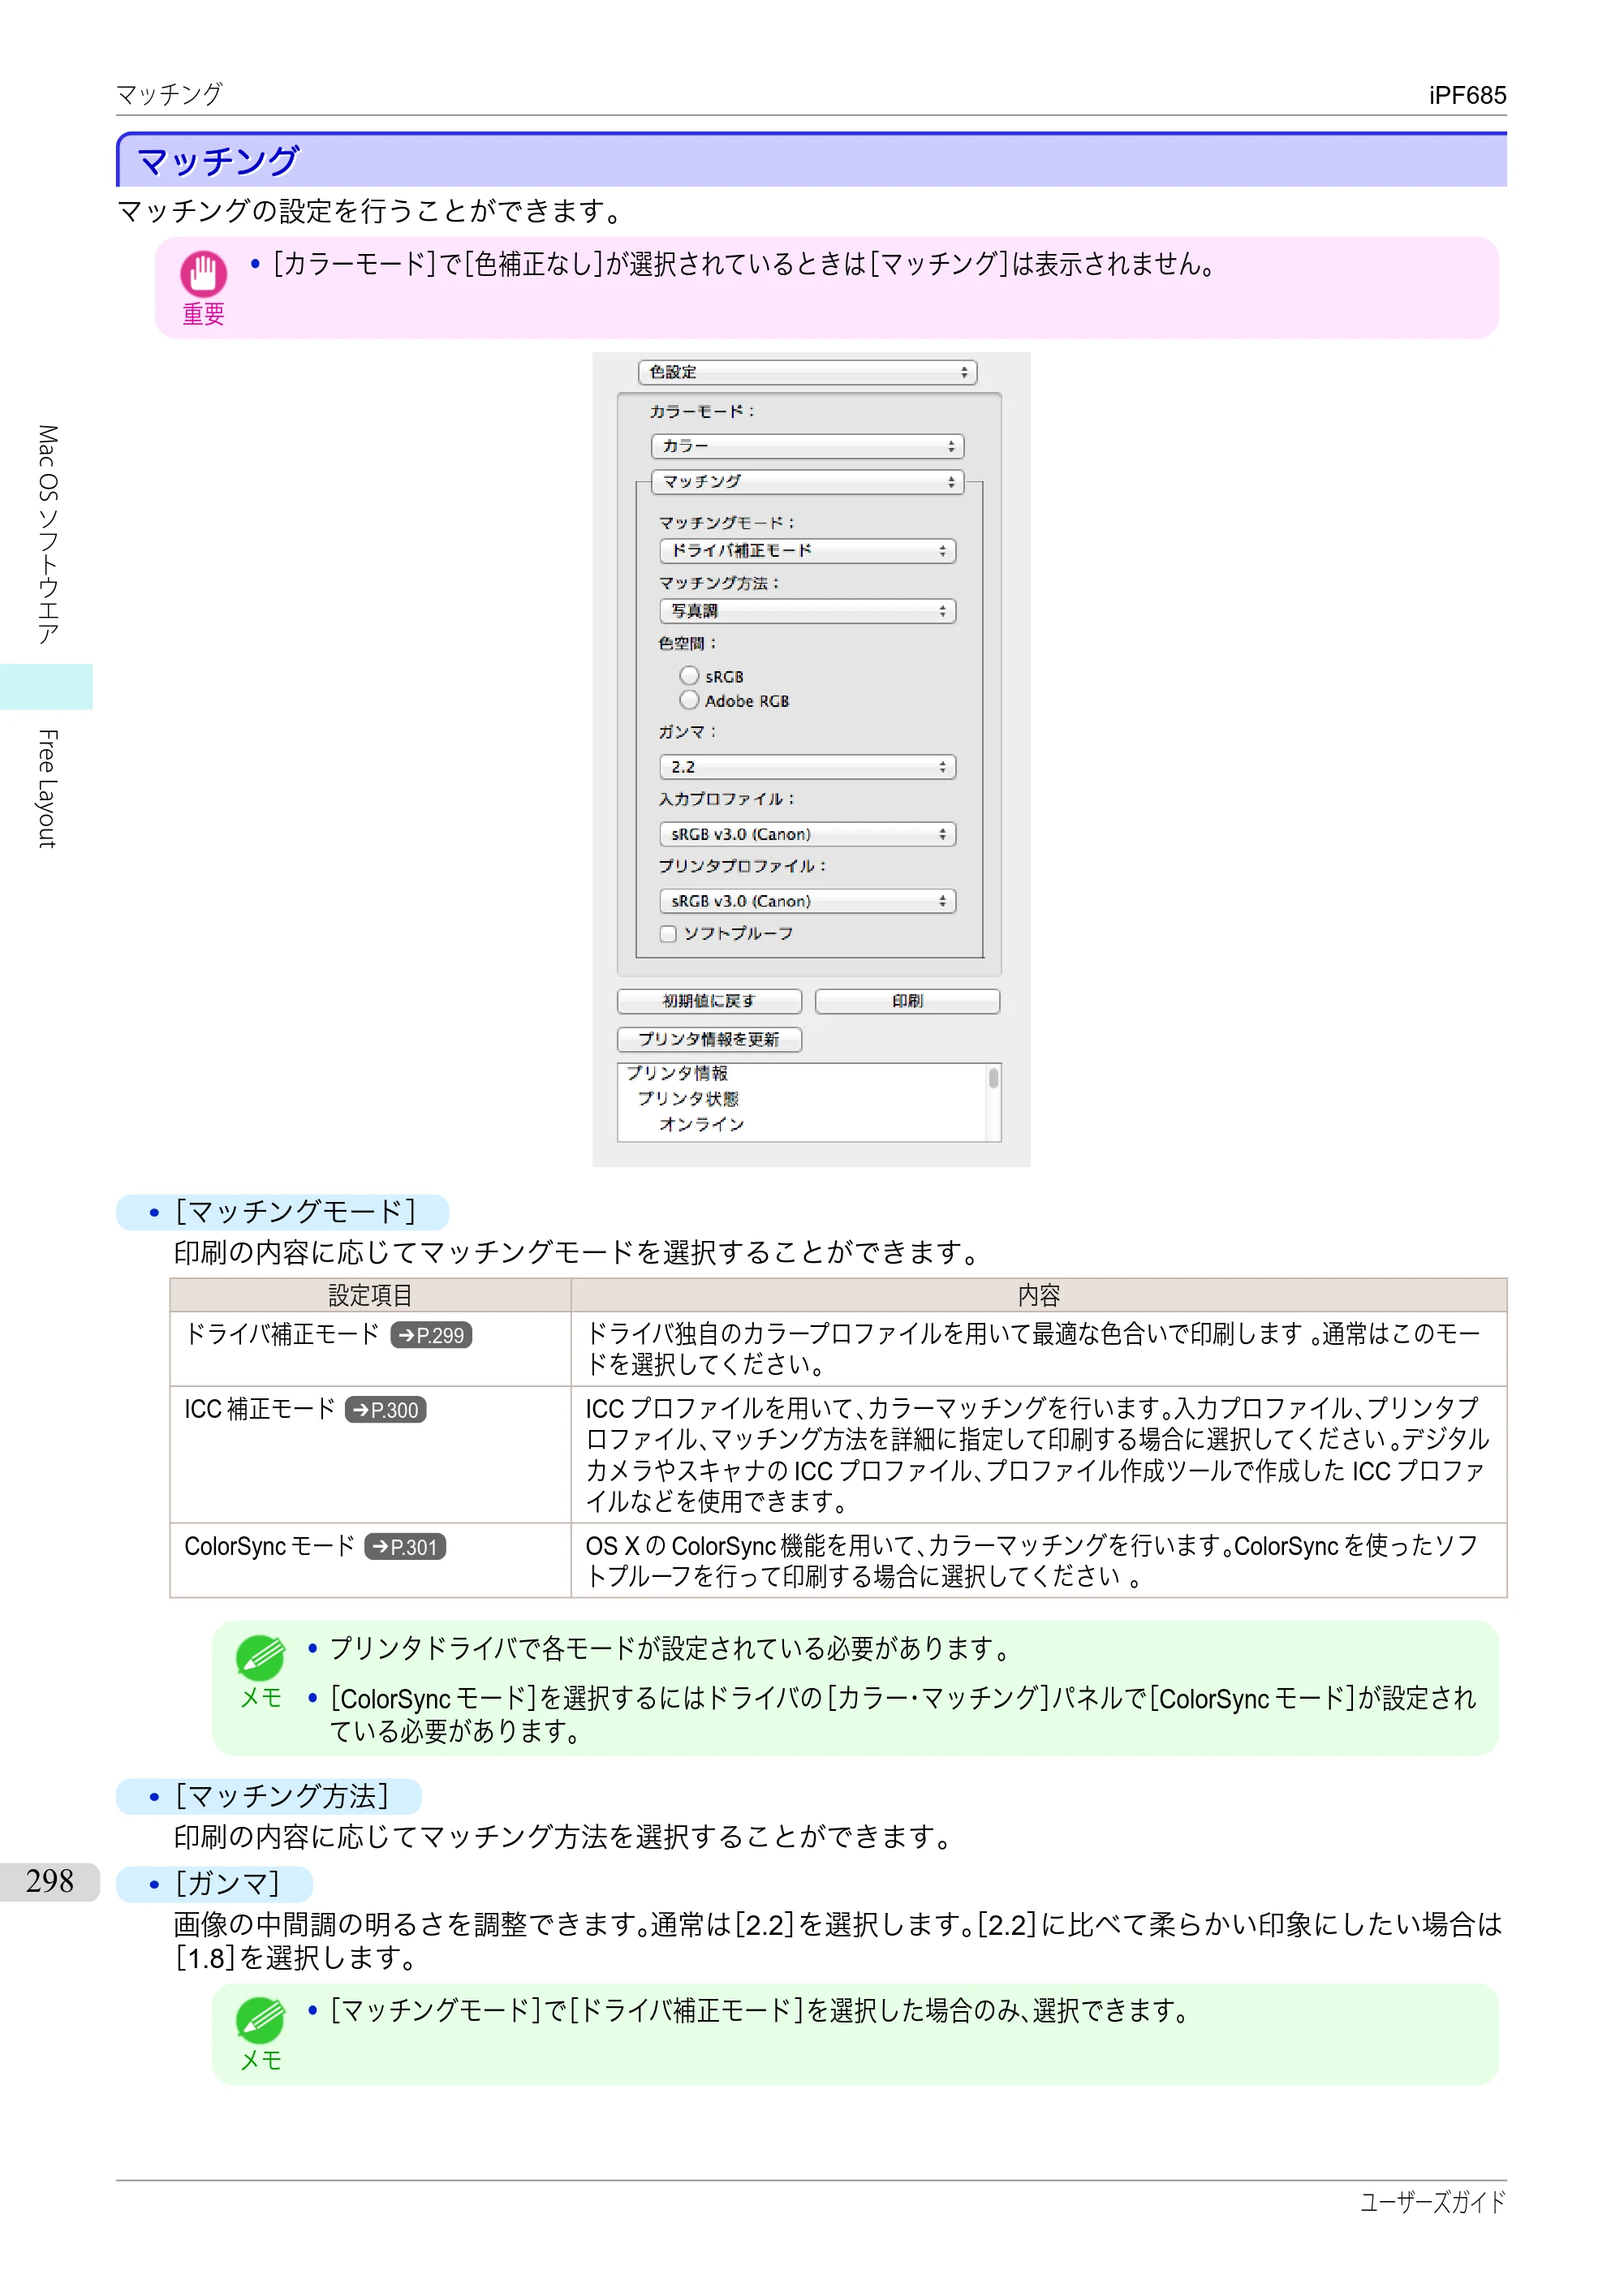The width and height of the screenshot is (1624, 2296).
Task: Open the ガンマ dropdown showing 2.2
Action: tap(807, 767)
